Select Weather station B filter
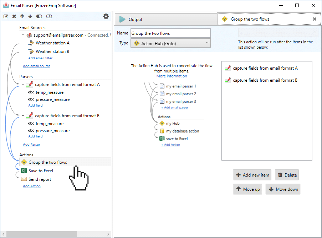This screenshot has width=322, height=238. [52, 52]
